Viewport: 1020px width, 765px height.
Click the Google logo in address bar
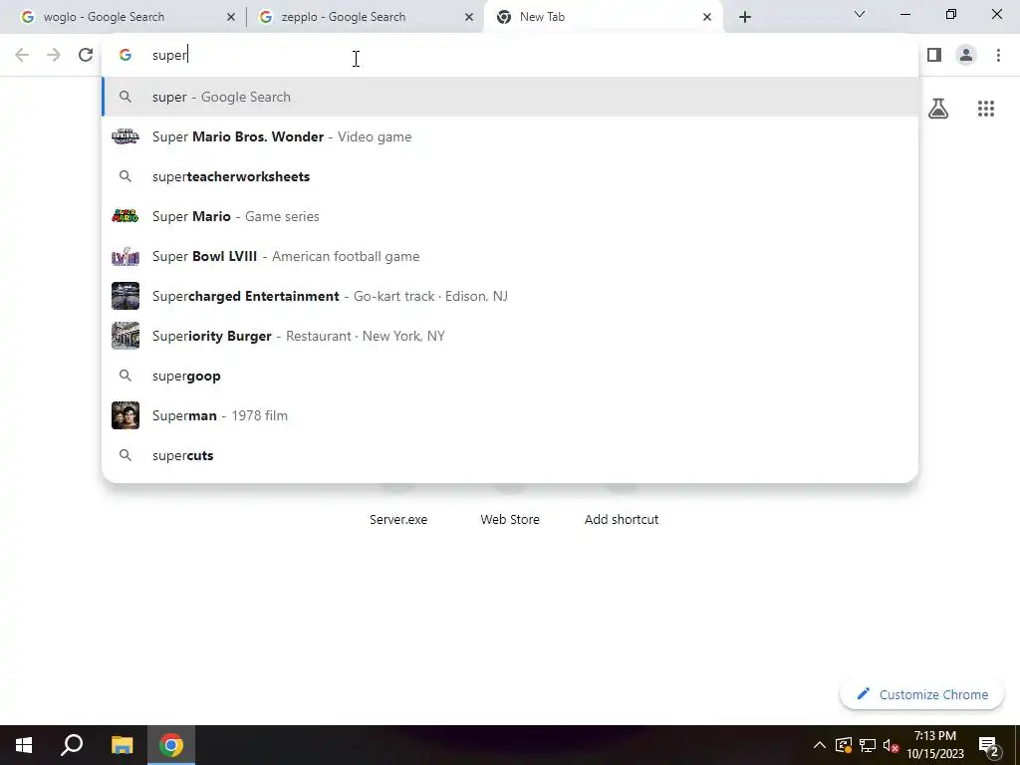(x=126, y=56)
